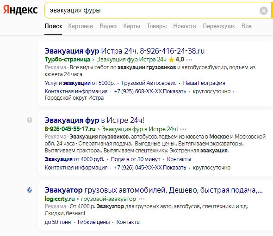Clear the search field with the X icon

264,11
